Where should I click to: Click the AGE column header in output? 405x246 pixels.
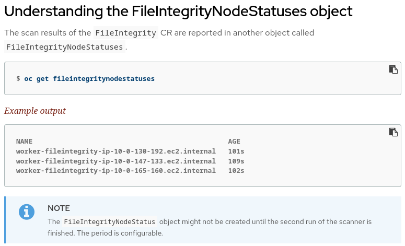[x=234, y=142]
